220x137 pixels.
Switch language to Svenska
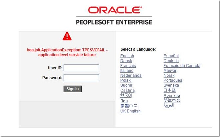pos(171,85)
